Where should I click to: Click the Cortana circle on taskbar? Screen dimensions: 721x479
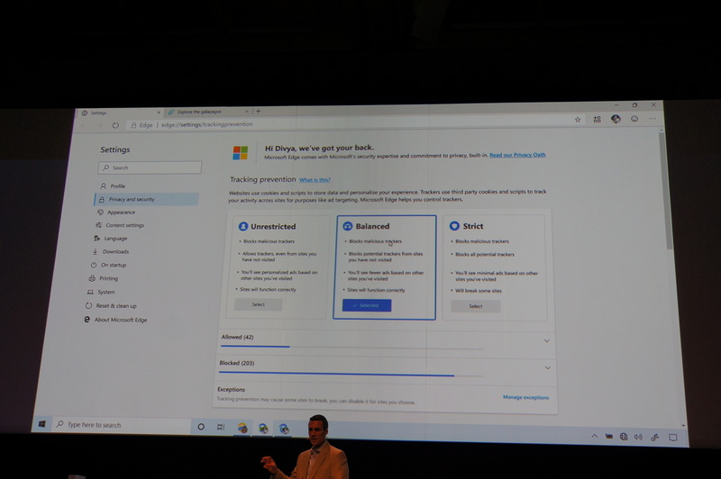201,427
